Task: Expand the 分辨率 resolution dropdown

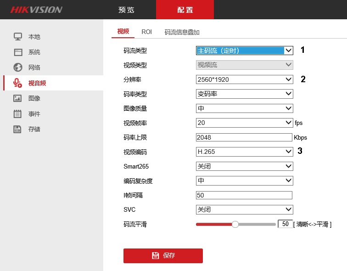Action: pos(244,79)
